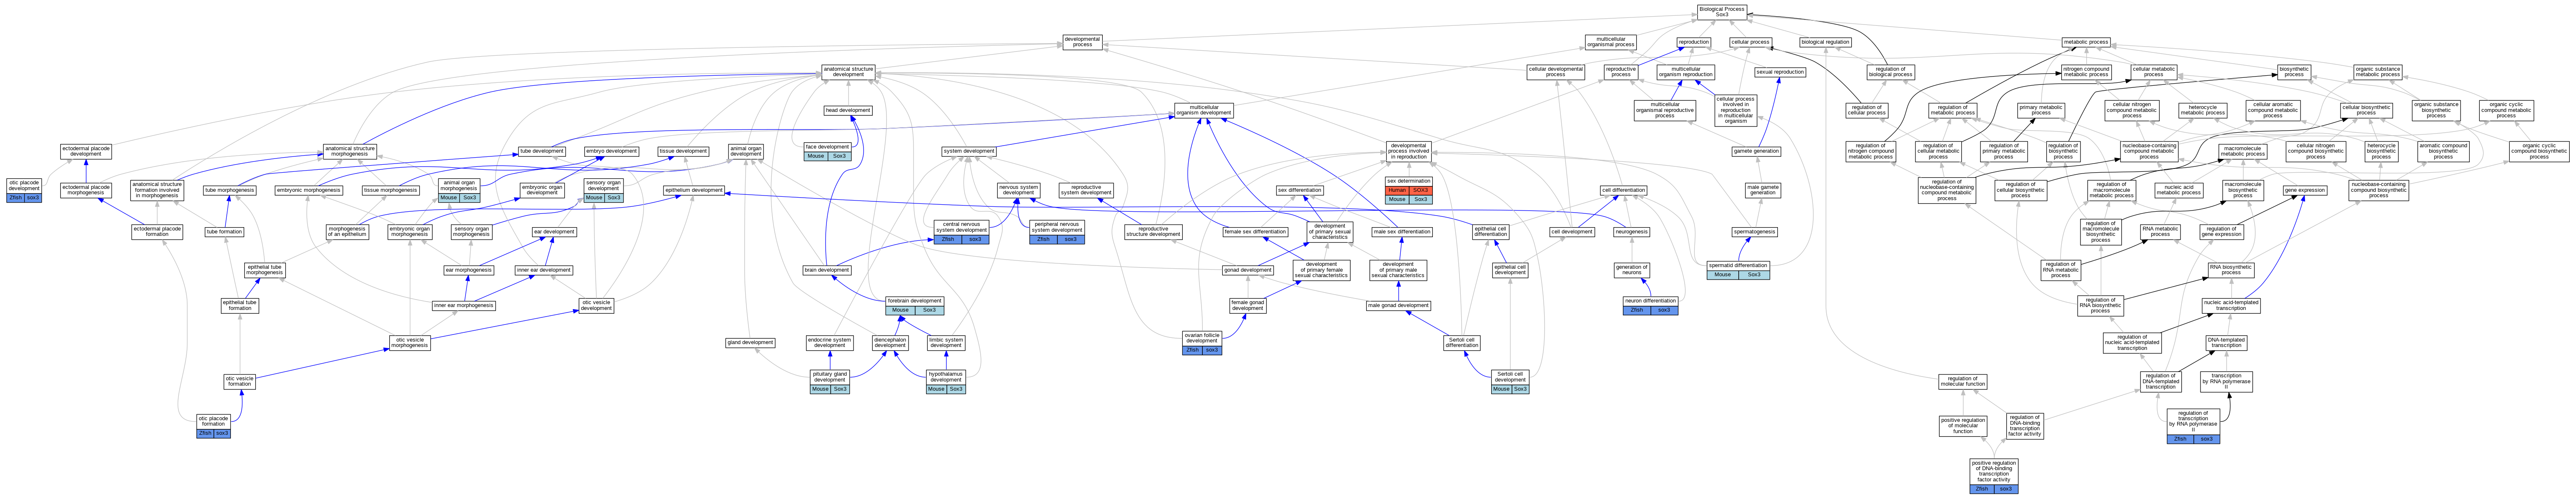Click the red 'Human SOX3' annotation

(x=1409, y=191)
